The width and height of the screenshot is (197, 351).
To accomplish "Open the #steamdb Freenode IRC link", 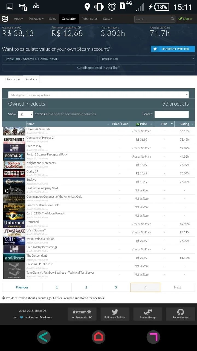I will click(82, 314).
